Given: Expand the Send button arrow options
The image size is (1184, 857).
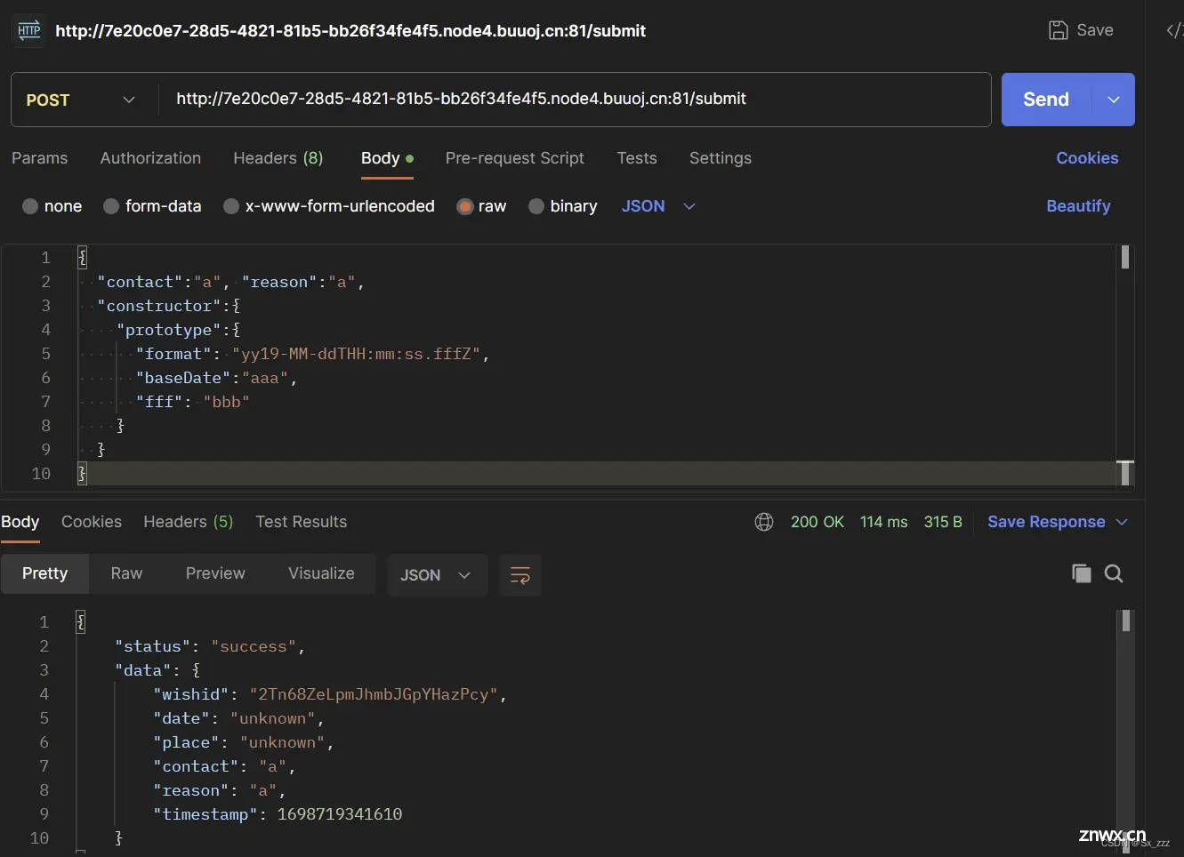Looking at the screenshot, I should [x=1114, y=100].
